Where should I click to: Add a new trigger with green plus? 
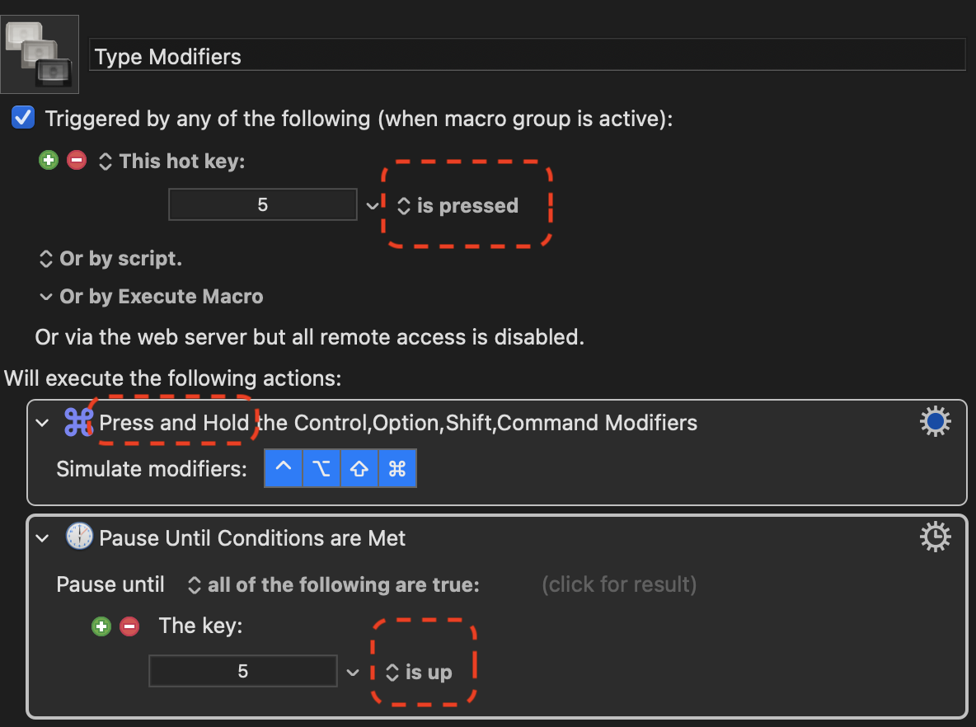[x=49, y=161]
